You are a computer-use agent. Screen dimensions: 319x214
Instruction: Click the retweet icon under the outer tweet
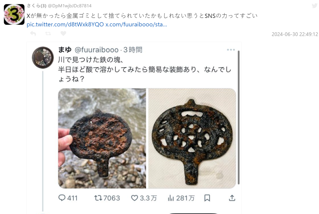(x=48, y=34)
